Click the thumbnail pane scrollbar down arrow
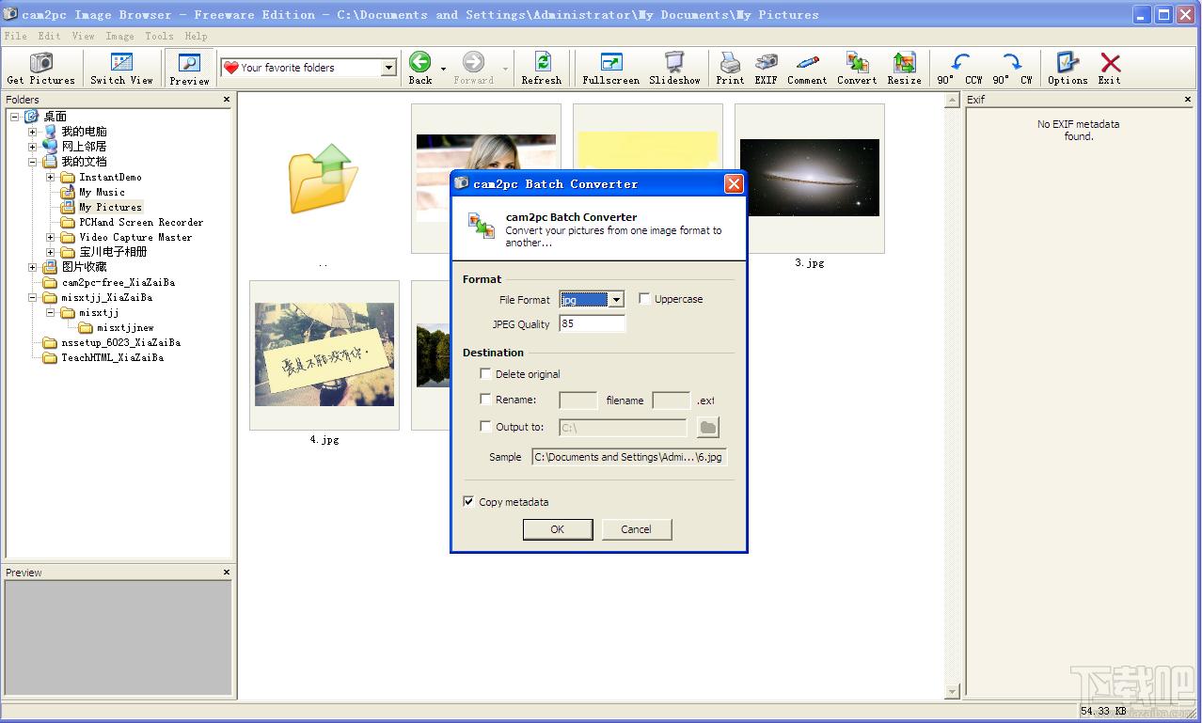1202x723 pixels. coord(952,692)
